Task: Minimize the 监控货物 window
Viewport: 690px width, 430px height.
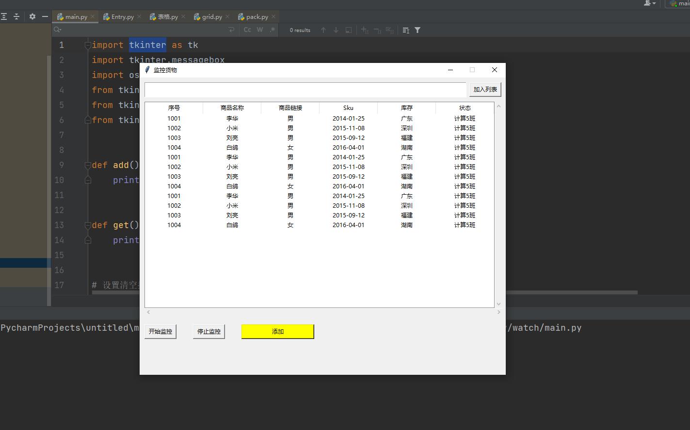Action: [450, 70]
